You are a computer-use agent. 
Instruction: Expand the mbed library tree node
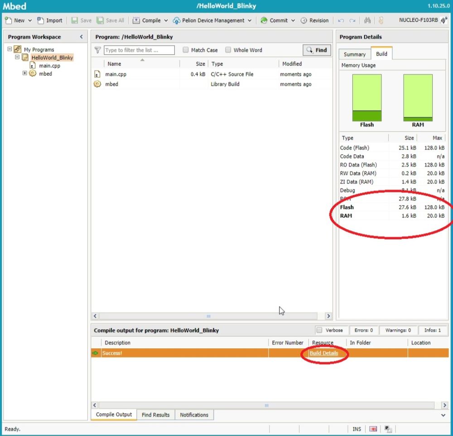coord(25,73)
